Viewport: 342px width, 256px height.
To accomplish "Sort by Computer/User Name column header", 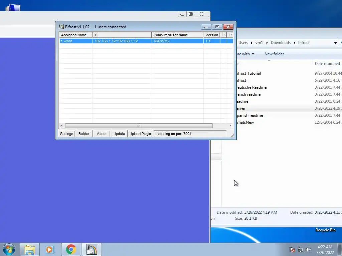I will pos(177,35).
